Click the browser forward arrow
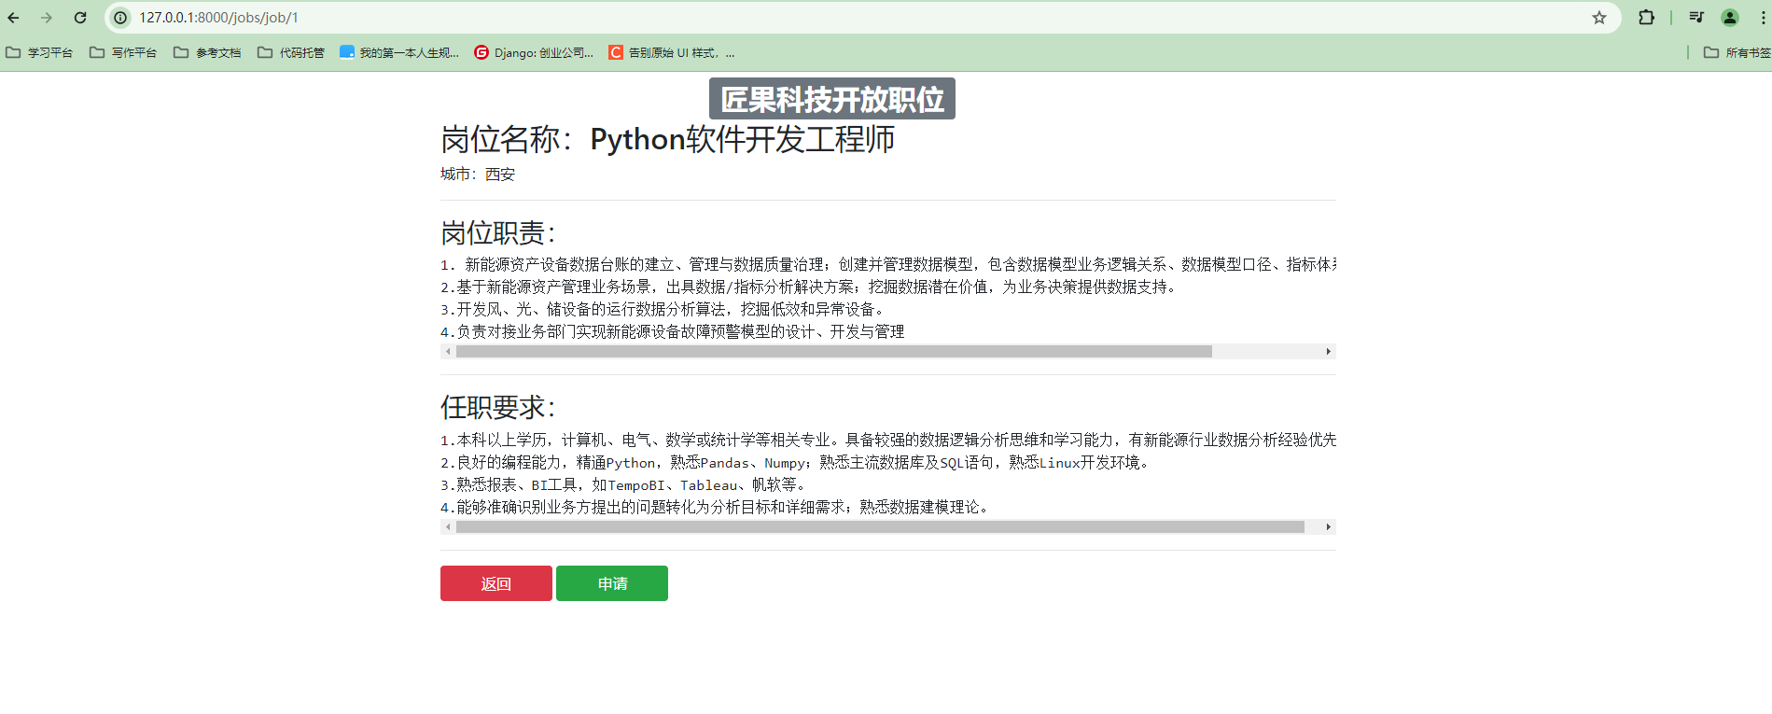Screen dimensions: 1772x714 [x=47, y=18]
